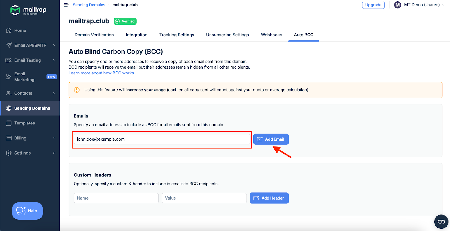Expand the Email Testing submenu chevron
Image resolution: width=450 pixels, height=231 pixels.
54,60
